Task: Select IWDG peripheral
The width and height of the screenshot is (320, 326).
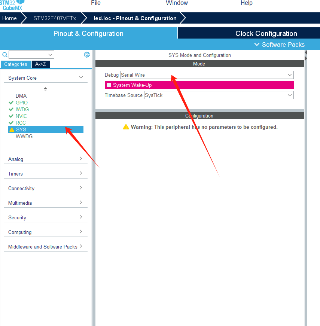Action: click(x=22, y=109)
